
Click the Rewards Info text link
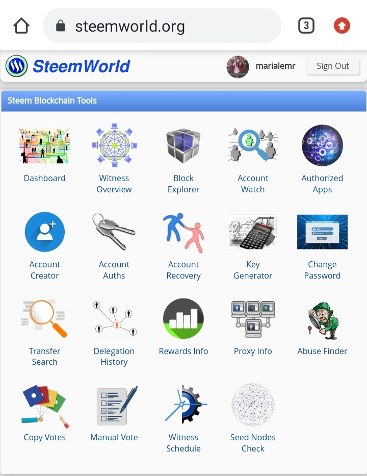coord(183,351)
